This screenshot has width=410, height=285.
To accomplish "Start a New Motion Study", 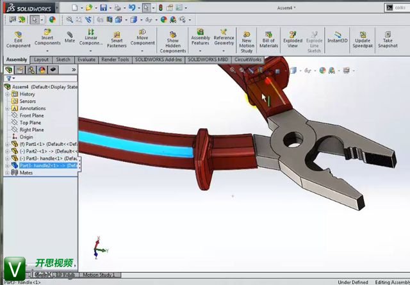I will click(247, 42).
